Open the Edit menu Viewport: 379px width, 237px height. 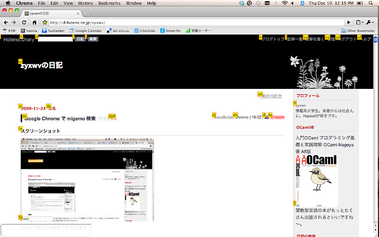(54, 3)
